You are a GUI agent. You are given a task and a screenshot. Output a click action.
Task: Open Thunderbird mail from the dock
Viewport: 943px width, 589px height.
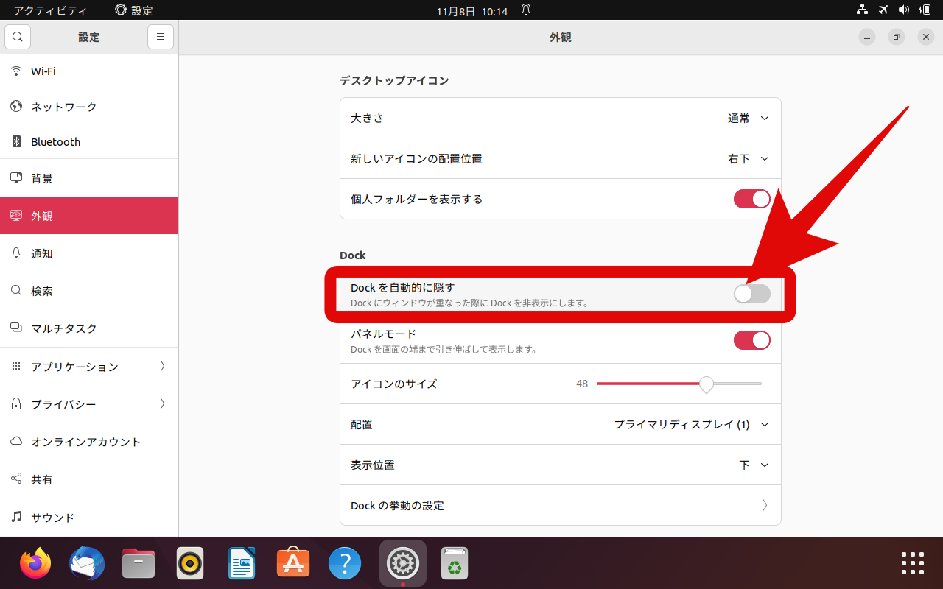click(x=87, y=564)
